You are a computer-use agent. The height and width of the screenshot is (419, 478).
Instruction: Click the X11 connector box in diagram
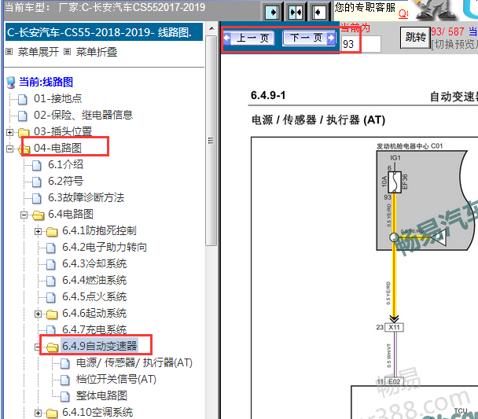pos(394,327)
